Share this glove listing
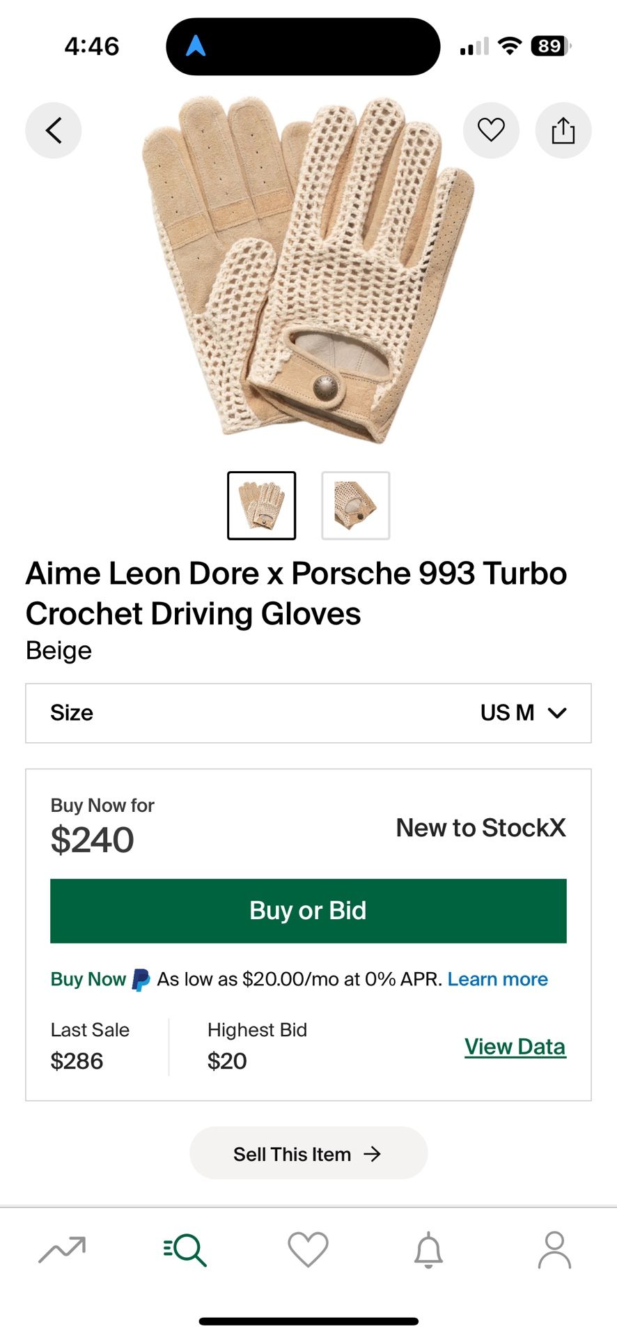This screenshot has height=1338, width=617. coord(563,130)
